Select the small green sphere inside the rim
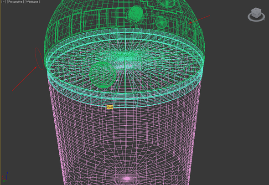The height and width of the screenshot is (185, 269). (103, 75)
